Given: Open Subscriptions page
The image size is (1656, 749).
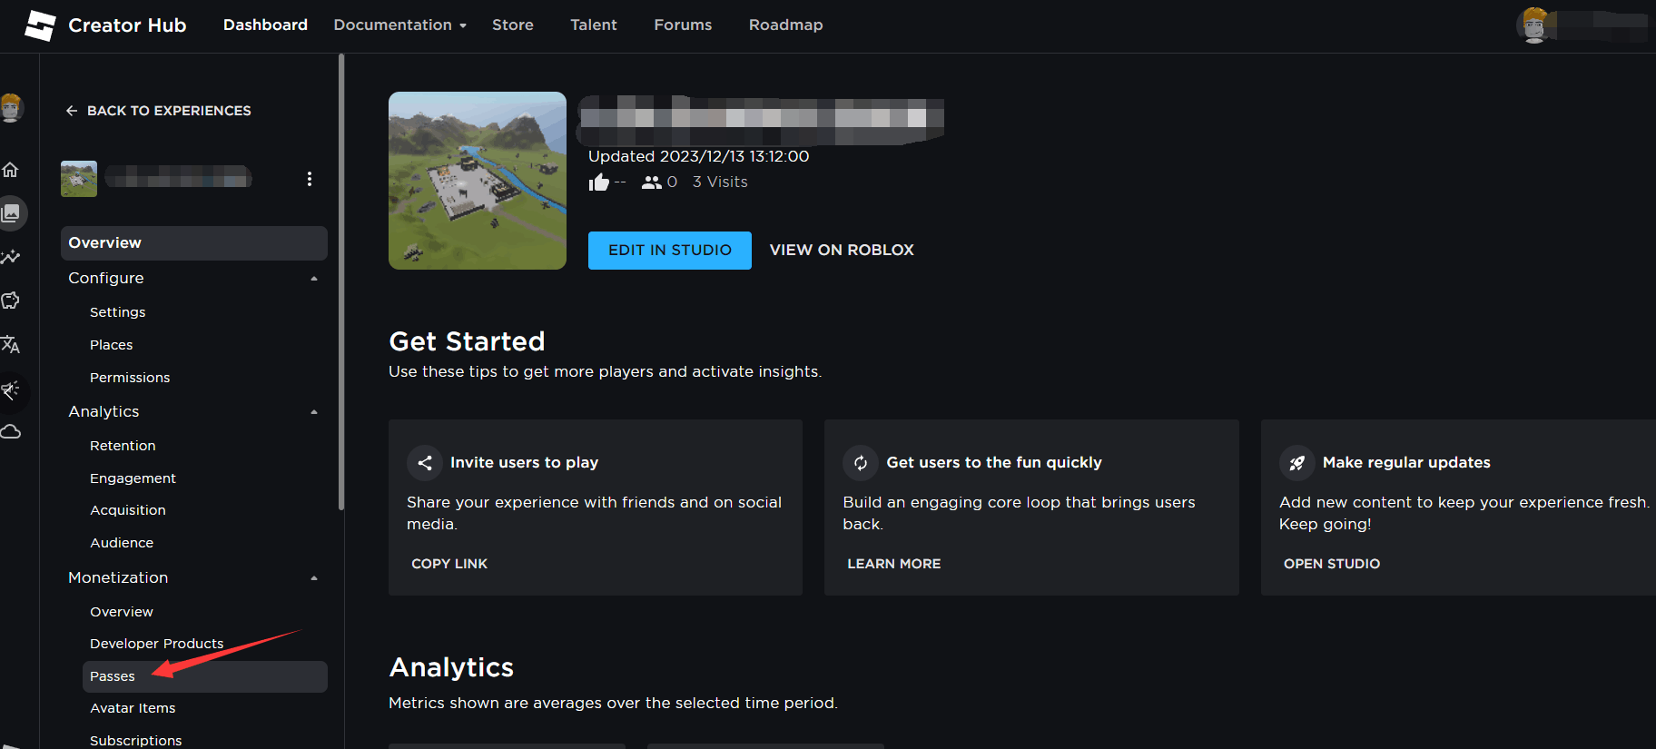Looking at the screenshot, I should point(135,741).
